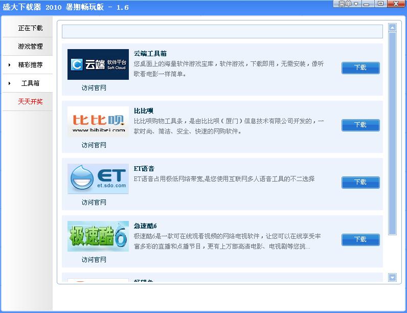Click the 云端 软件平台 Soft Cloud logo
407x313 pixels.
pos(98,64)
